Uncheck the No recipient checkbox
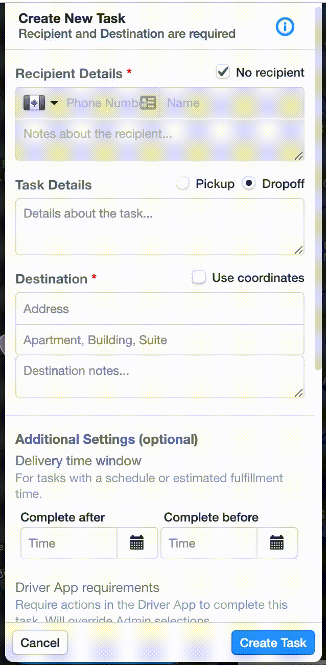This screenshot has height=665, width=326. click(x=223, y=73)
